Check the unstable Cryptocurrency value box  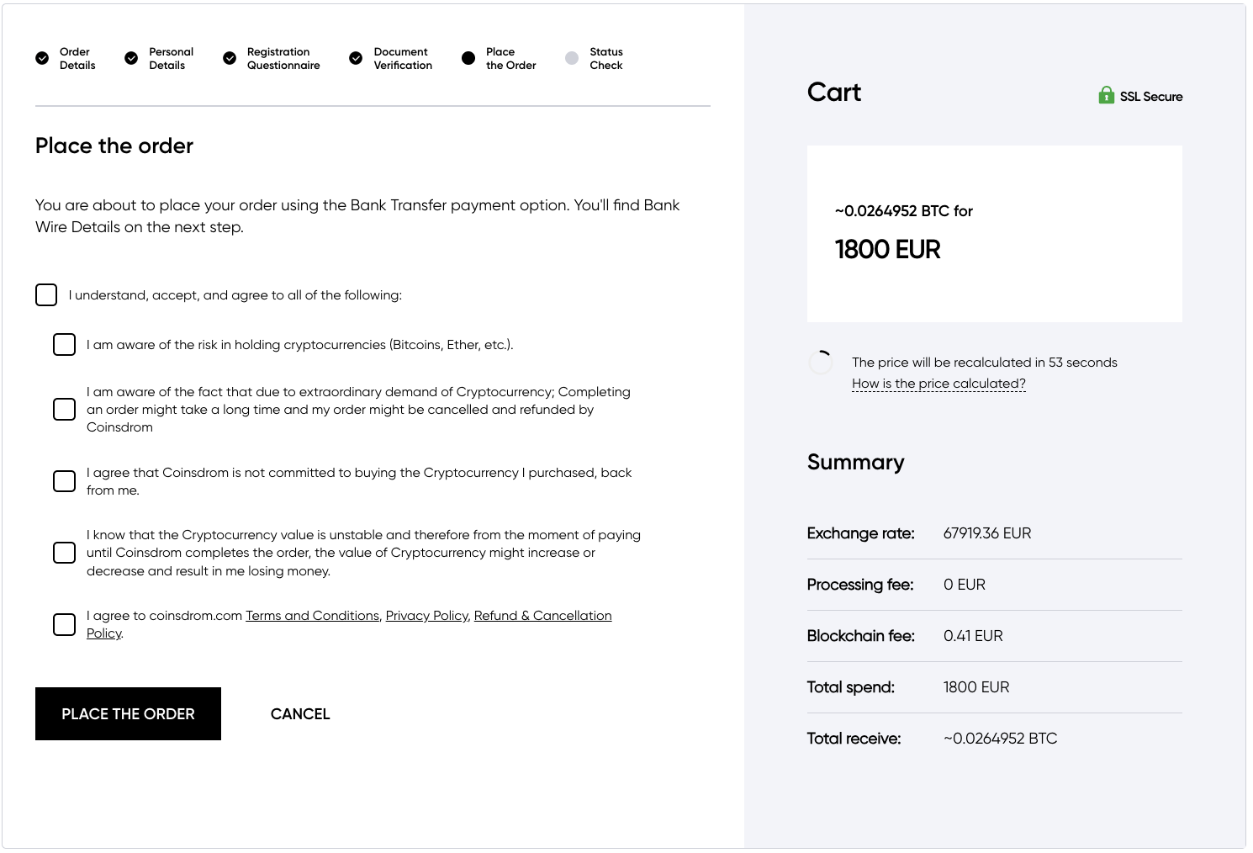[x=64, y=552]
